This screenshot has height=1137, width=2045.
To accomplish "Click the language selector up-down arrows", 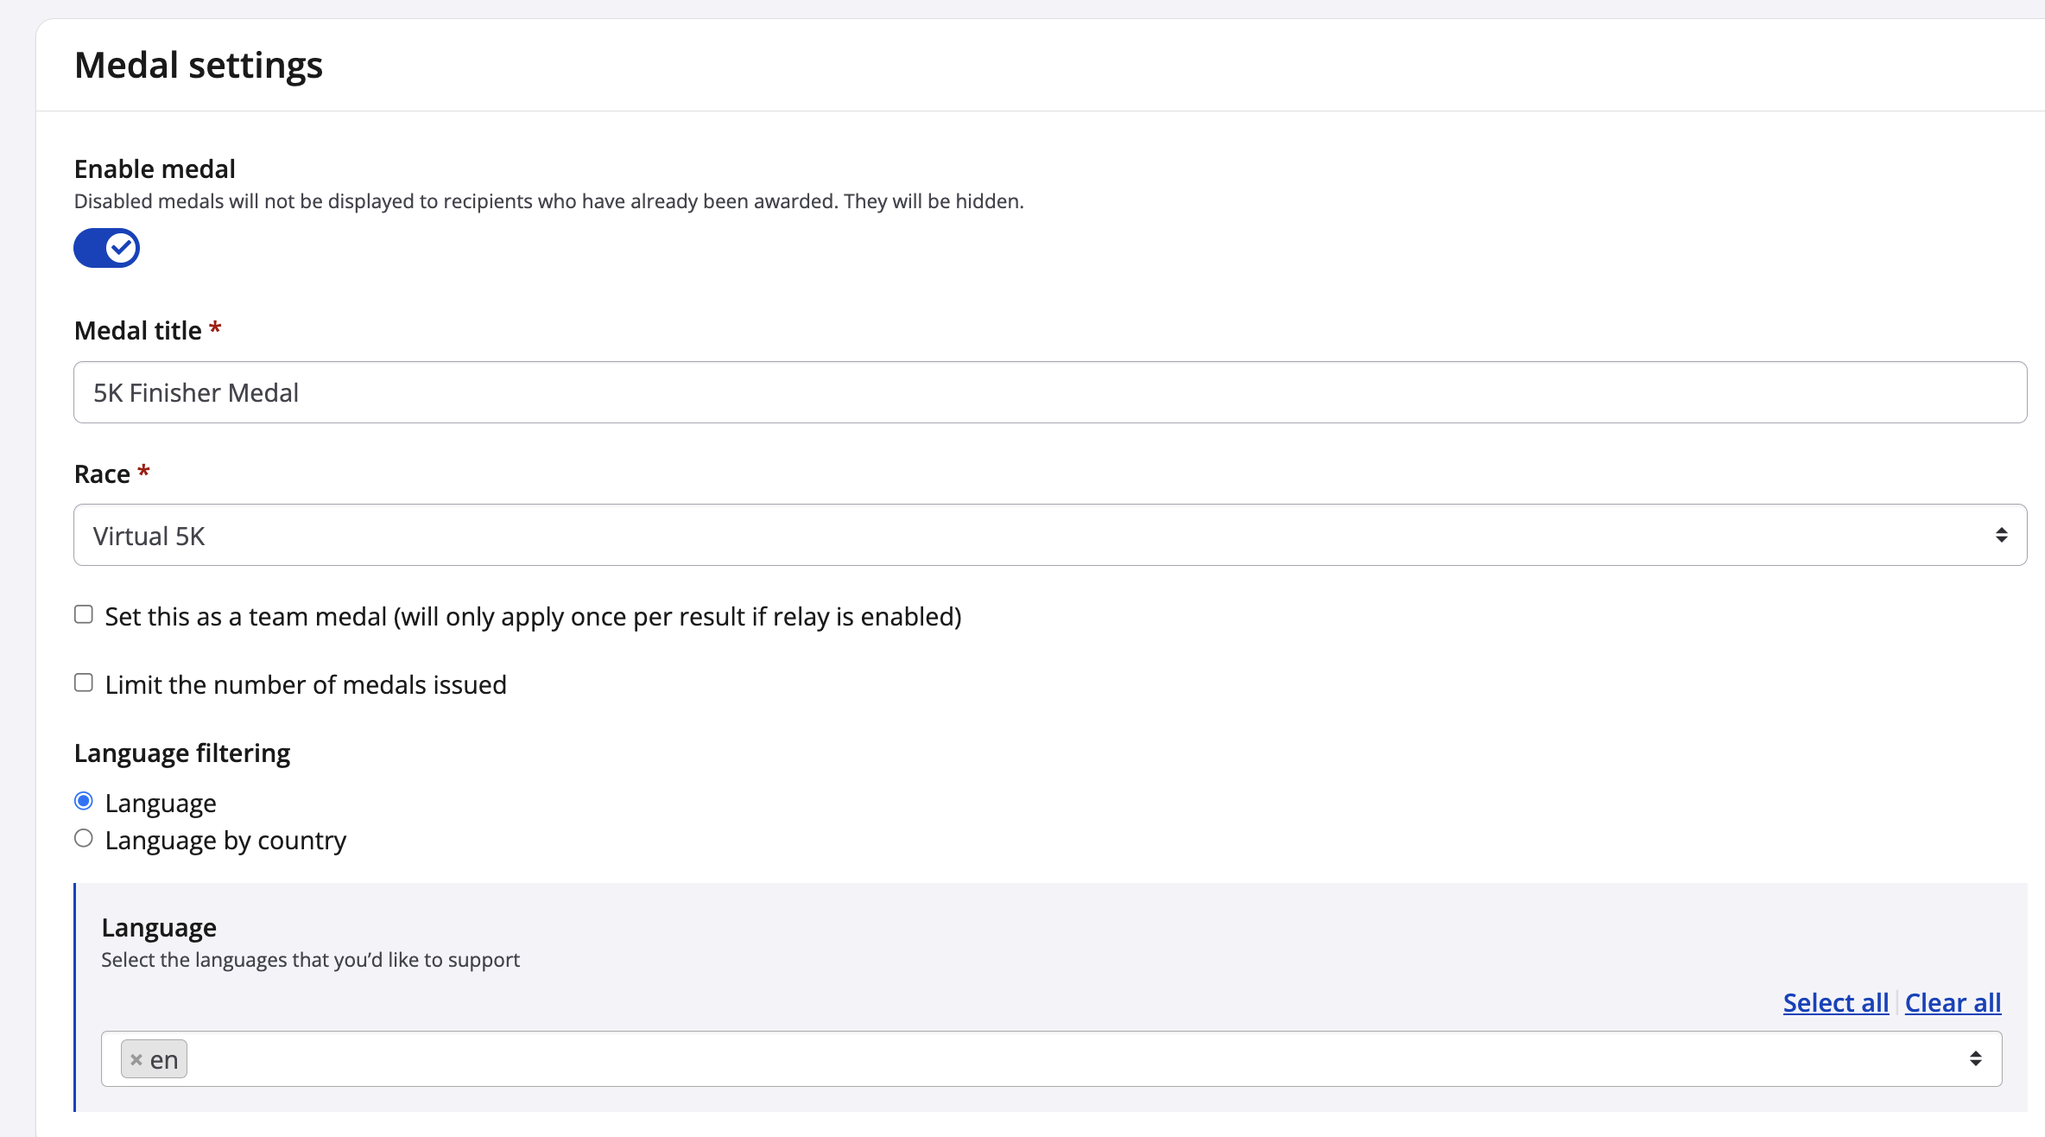I will [x=1975, y=1058].
